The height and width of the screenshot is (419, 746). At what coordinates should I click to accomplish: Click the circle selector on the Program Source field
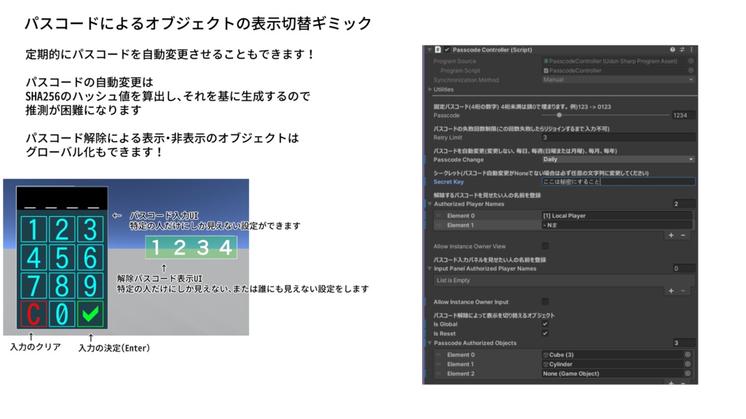(690, 61)
